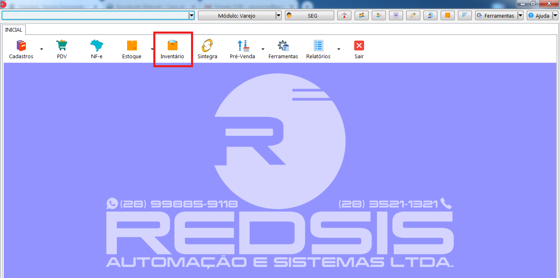Open NF-e Brazil map icon
Screen dimensions: 560x278
(x=97, y=46)
